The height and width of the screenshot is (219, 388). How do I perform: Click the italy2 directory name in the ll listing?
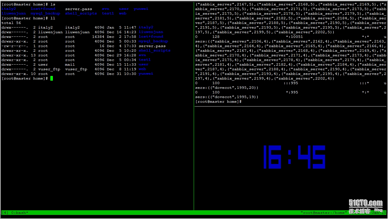146,27
